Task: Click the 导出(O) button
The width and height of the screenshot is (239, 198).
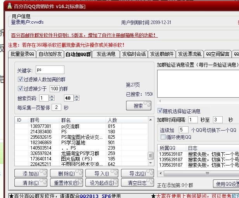Action: (x=137, y=173)
